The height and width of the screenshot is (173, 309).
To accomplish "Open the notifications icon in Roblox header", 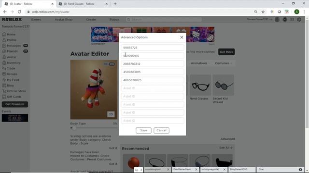I will tap(277, 19).
